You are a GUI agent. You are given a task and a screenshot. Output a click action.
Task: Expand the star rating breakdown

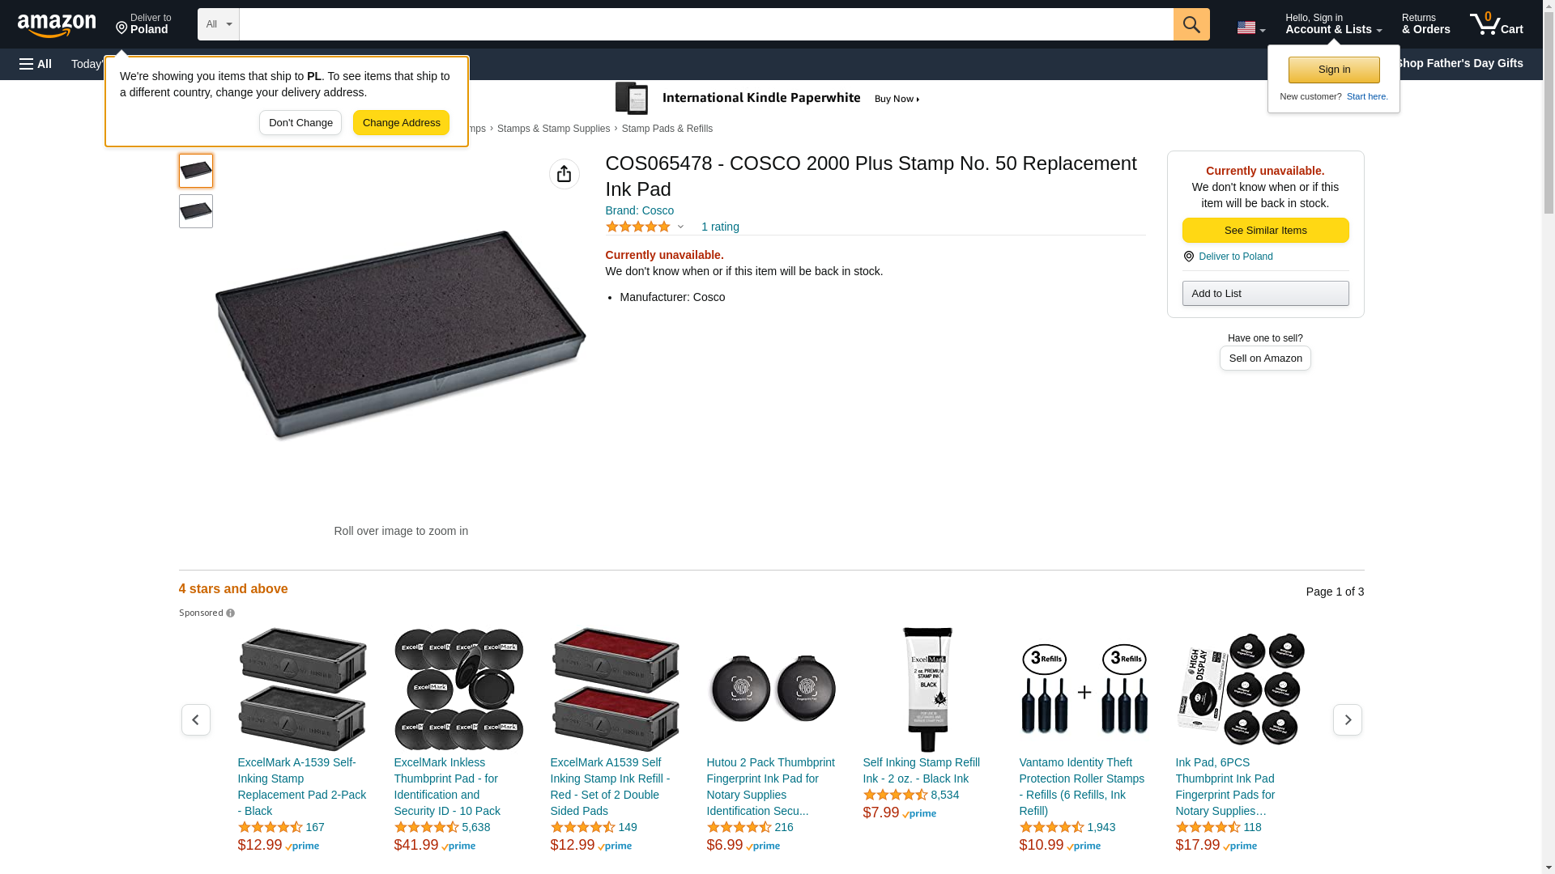pyautogui.click(x=680, y=227)
